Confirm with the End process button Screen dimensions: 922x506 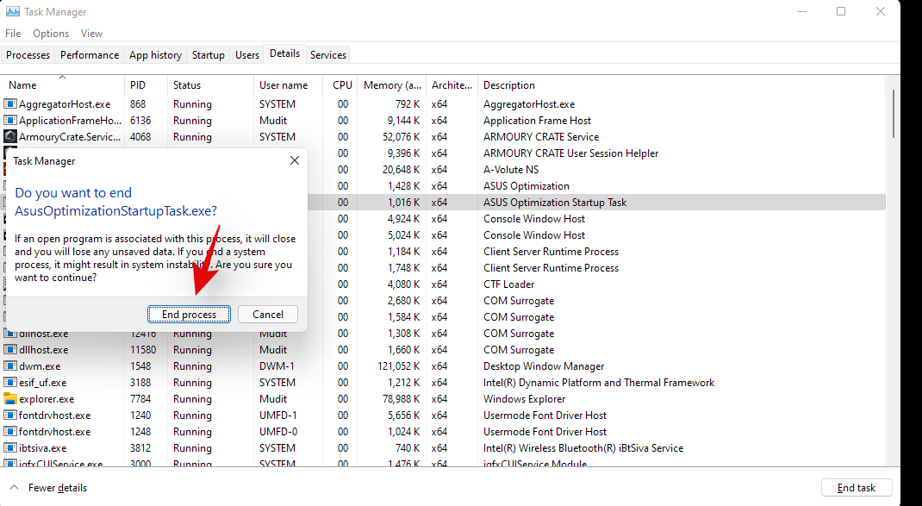(189, 315)
